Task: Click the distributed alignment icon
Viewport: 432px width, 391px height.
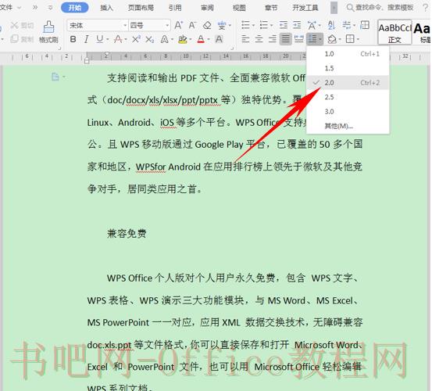Action: coord(299,39)
